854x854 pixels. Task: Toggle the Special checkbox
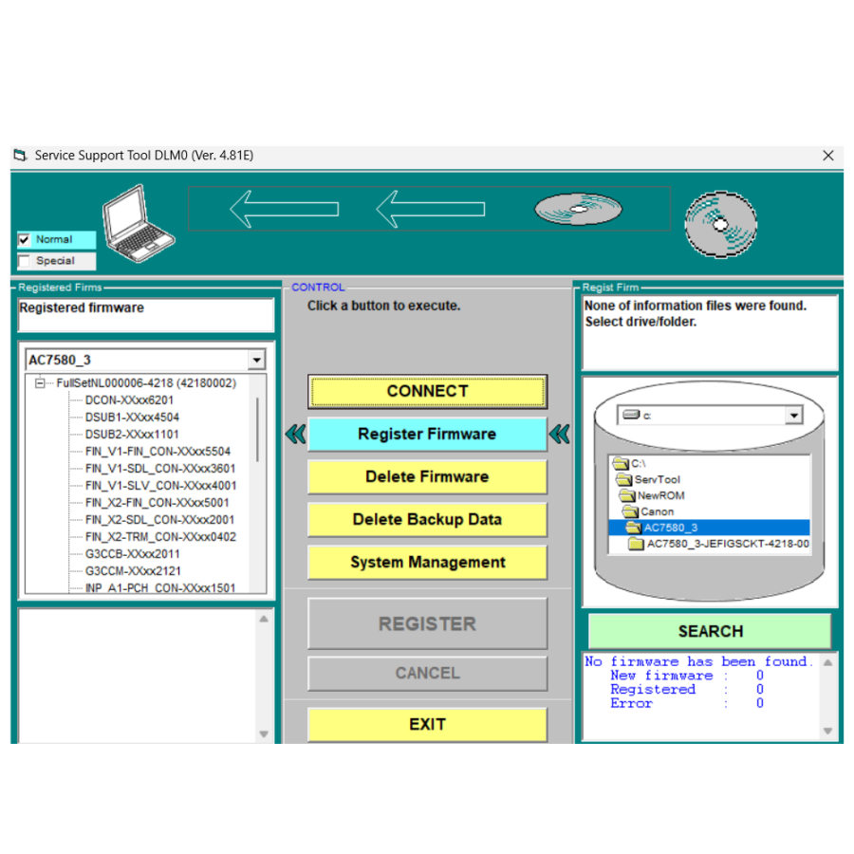click(x=24, y=261)
